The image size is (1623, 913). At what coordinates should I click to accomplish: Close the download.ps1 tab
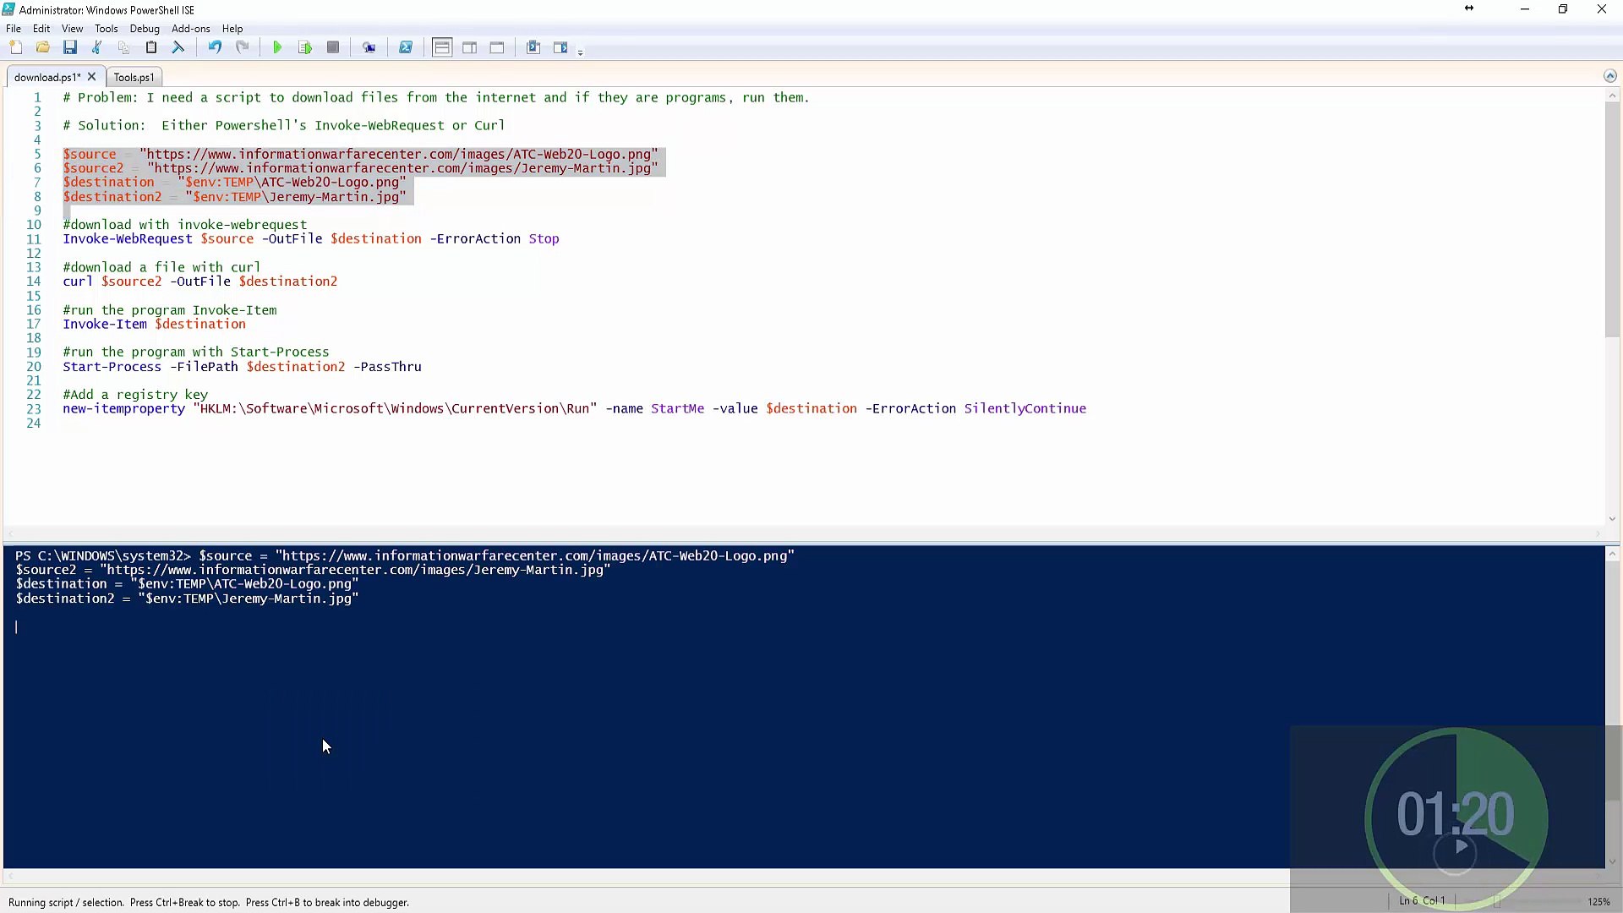click(x=92, y=76)
